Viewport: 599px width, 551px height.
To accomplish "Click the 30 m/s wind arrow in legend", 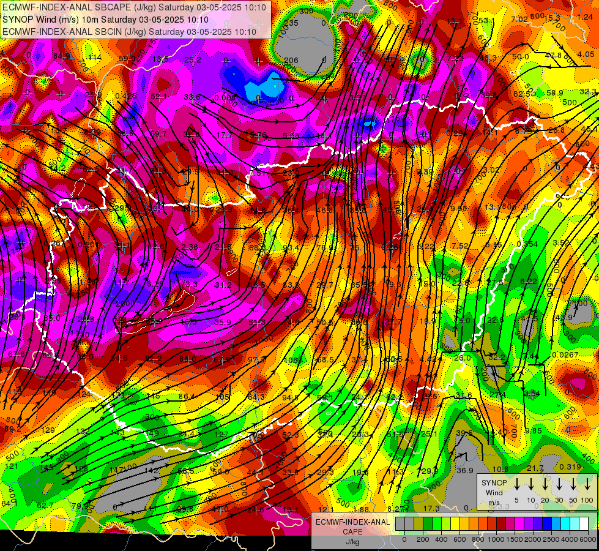I will (x=559, y=484).
